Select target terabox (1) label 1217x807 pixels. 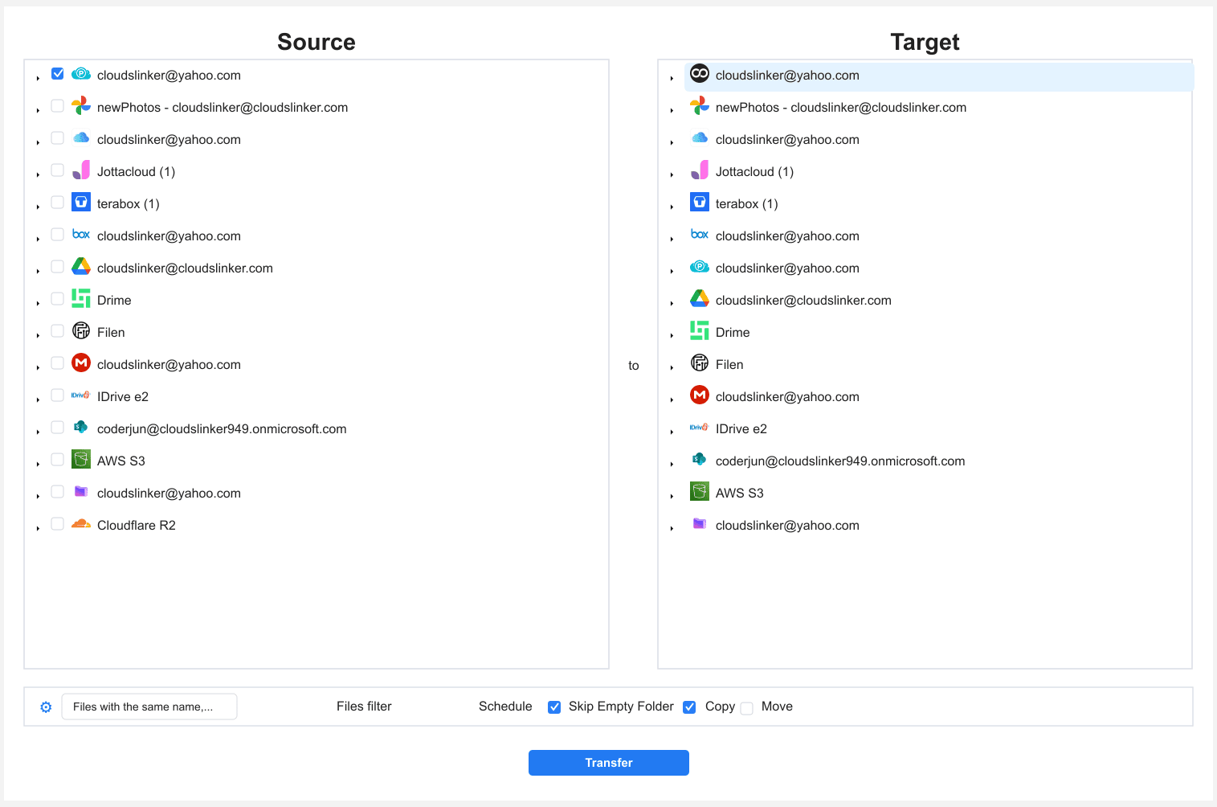pyautogui.click(x=746, y=203)
